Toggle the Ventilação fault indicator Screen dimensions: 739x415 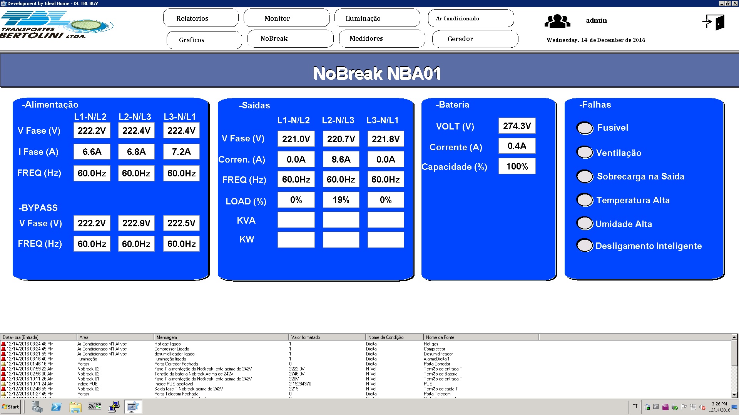click(x=585, y=152)
